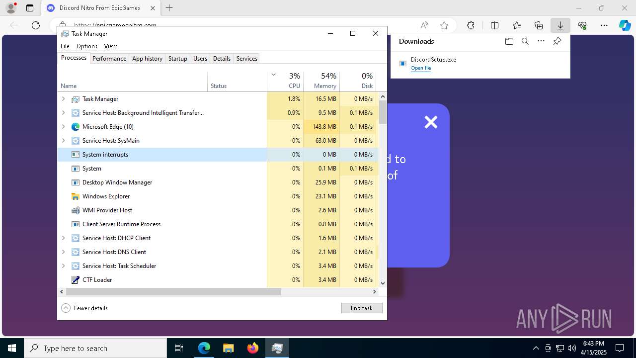Click the Client Server Runtime Process icon
The width and height of the screenshot is (636, 358).
click(x=76, y=224)
